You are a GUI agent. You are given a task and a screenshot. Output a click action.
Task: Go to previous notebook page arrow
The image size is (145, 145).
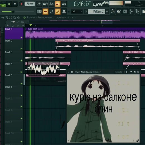tap(69, 141)
